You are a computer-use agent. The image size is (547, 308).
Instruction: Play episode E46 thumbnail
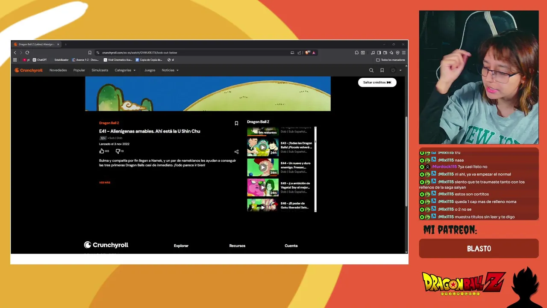[x=263, y=205]
